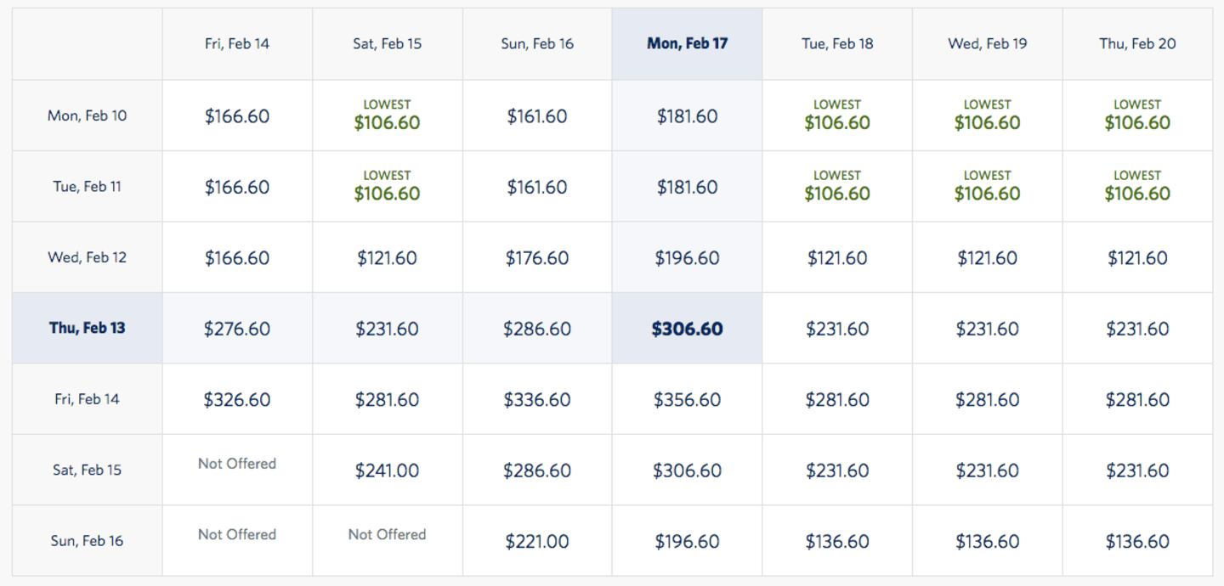This screenshot has width=1224, height=586.
Task: Pick the $221.00 fare
Action: tap(536, 541)
